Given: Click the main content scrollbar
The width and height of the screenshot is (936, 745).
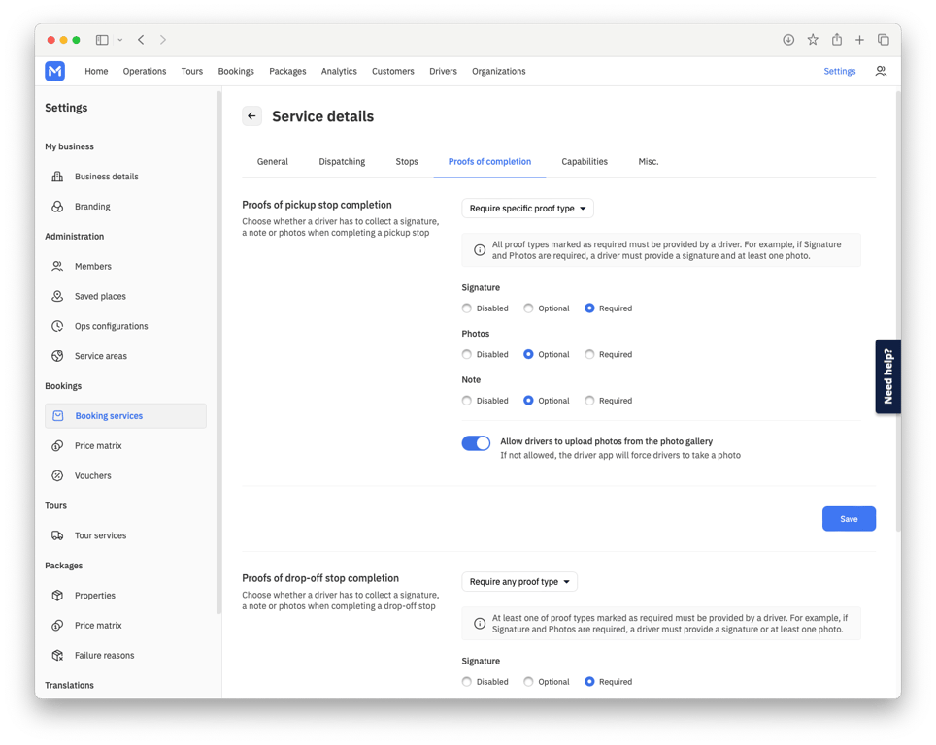Looking at the screenshot, I should (x=898, y=310).
